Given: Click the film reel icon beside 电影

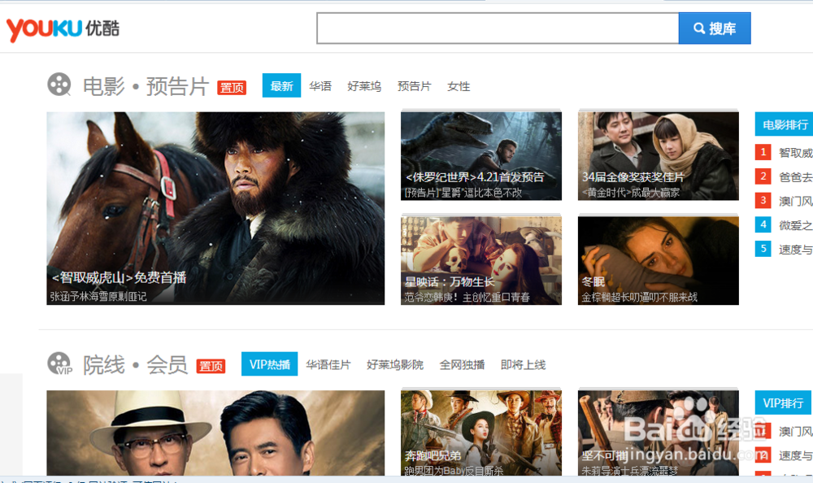Looking at the screenshot, I should point(59,84).
